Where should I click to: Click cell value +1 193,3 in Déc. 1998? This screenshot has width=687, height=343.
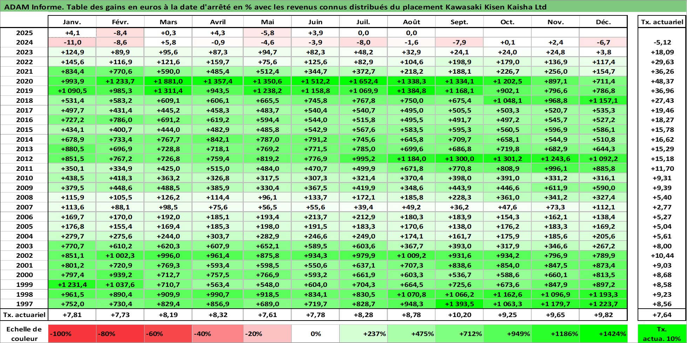[603, 295]
